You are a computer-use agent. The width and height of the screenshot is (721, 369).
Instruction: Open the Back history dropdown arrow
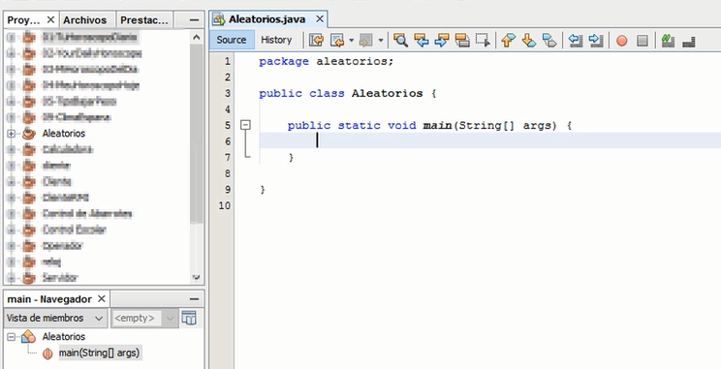pos(352,41)
